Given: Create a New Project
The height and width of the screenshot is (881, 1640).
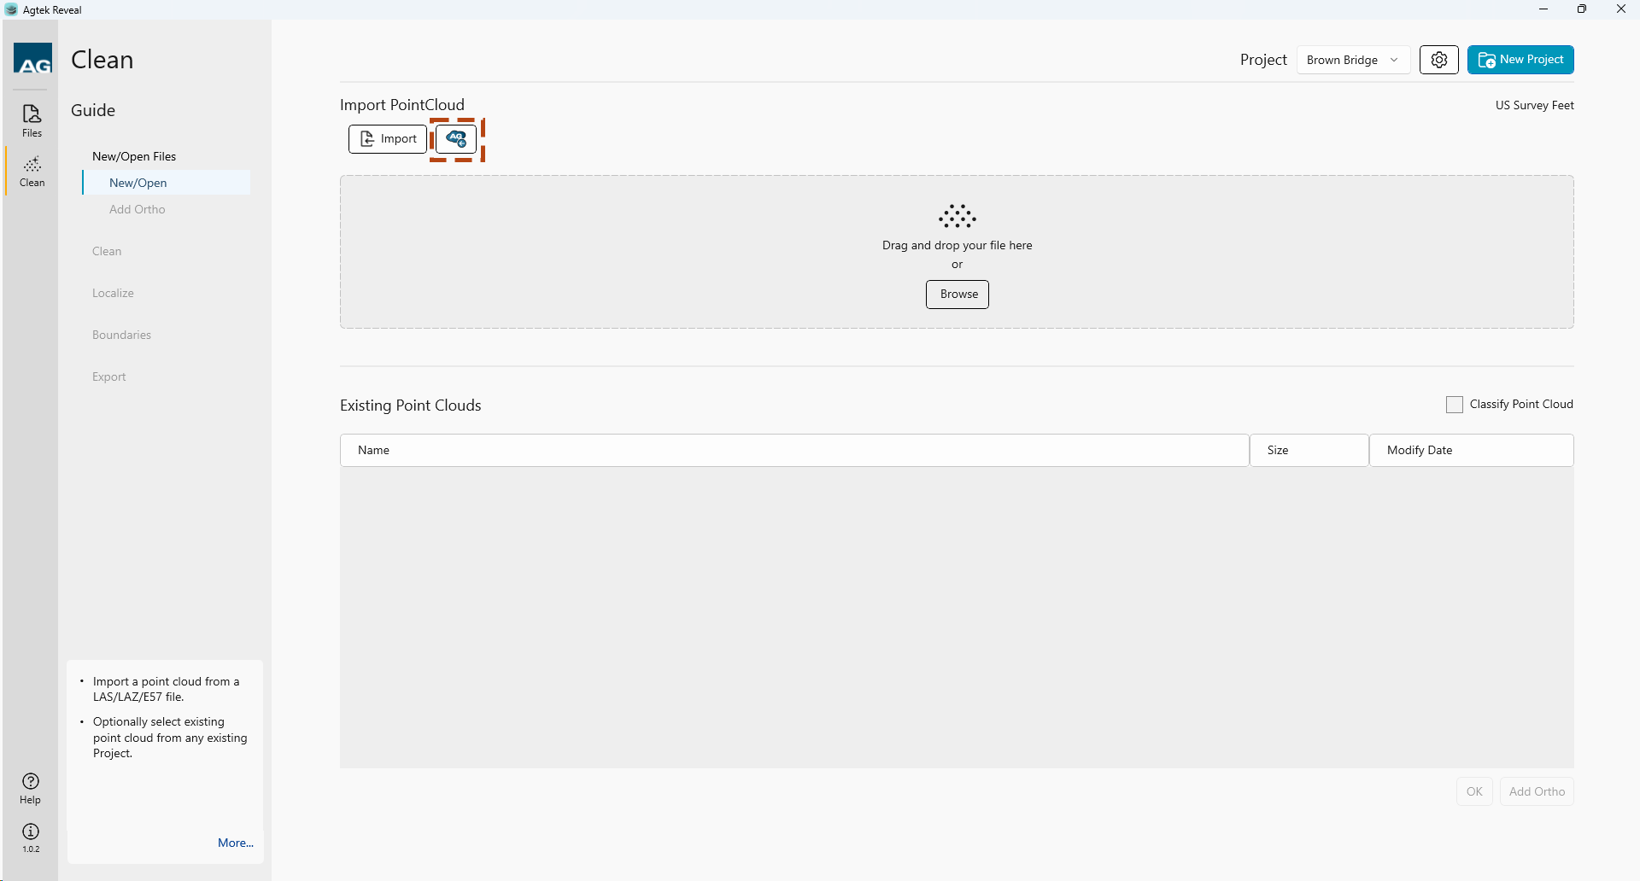Looking at the screenshot, I should click(1520, 60).
